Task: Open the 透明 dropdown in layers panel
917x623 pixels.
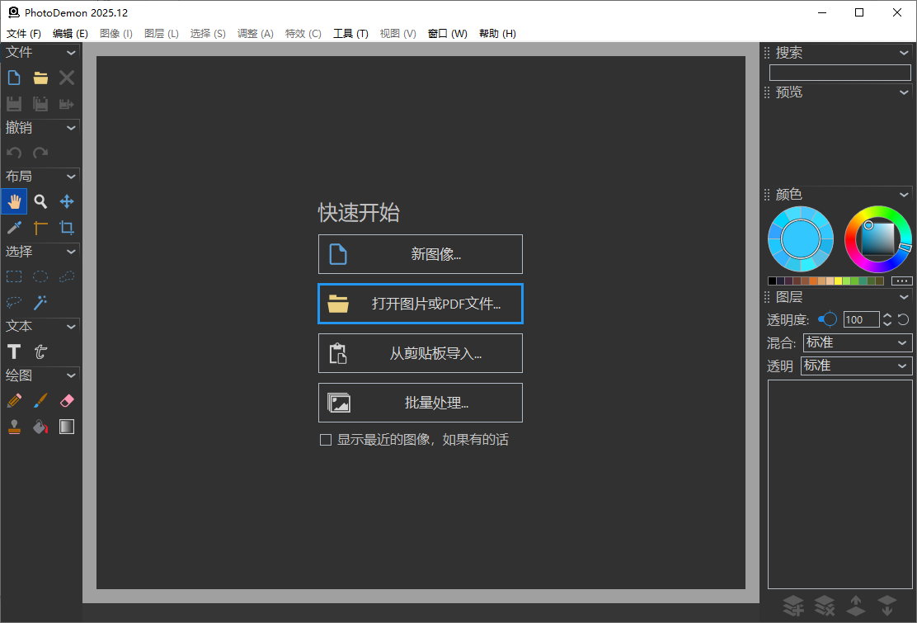Action: 856,366
